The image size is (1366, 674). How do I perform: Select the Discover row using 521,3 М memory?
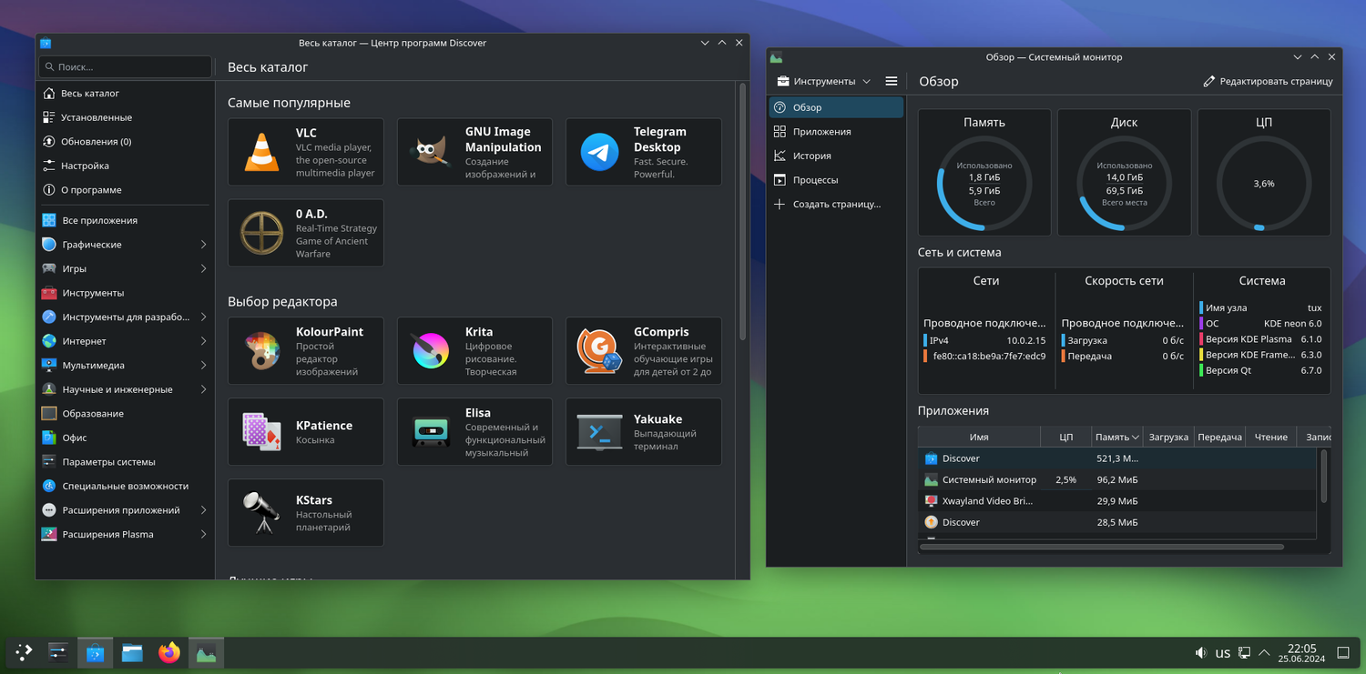click(1117, 458)
